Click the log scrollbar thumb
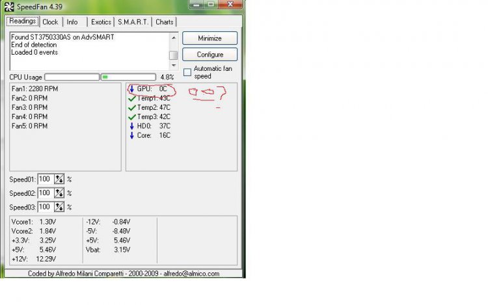The image size is (488, 305). pos(173,55)
